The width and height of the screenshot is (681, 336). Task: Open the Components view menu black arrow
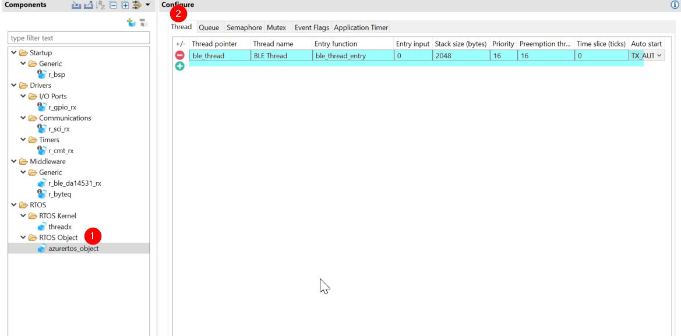click(x=148, y=5)
